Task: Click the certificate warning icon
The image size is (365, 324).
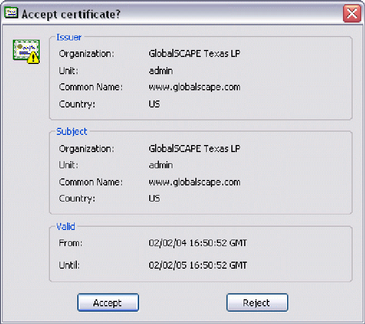Action: coord(26,52)
